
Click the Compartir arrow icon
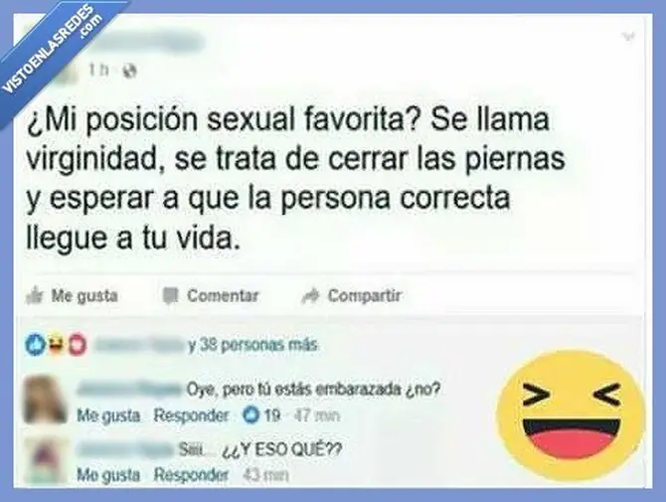click(x=310, y=296)
